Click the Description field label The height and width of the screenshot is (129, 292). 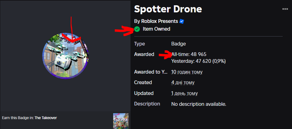pyautogui.click(x=147, y=104)
